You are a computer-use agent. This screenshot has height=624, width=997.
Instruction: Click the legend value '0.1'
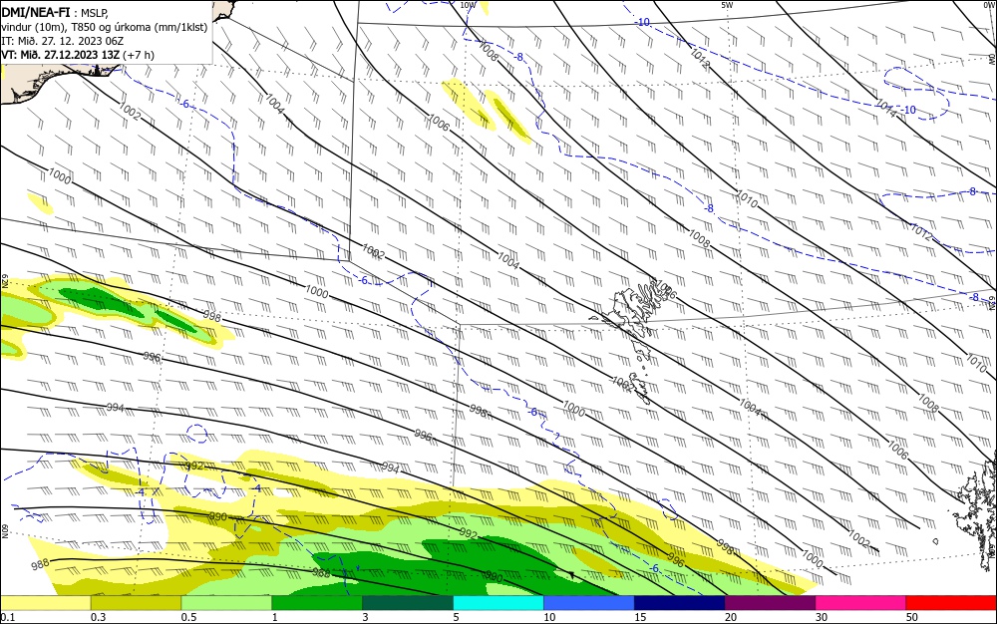click(x=7, y=617)
